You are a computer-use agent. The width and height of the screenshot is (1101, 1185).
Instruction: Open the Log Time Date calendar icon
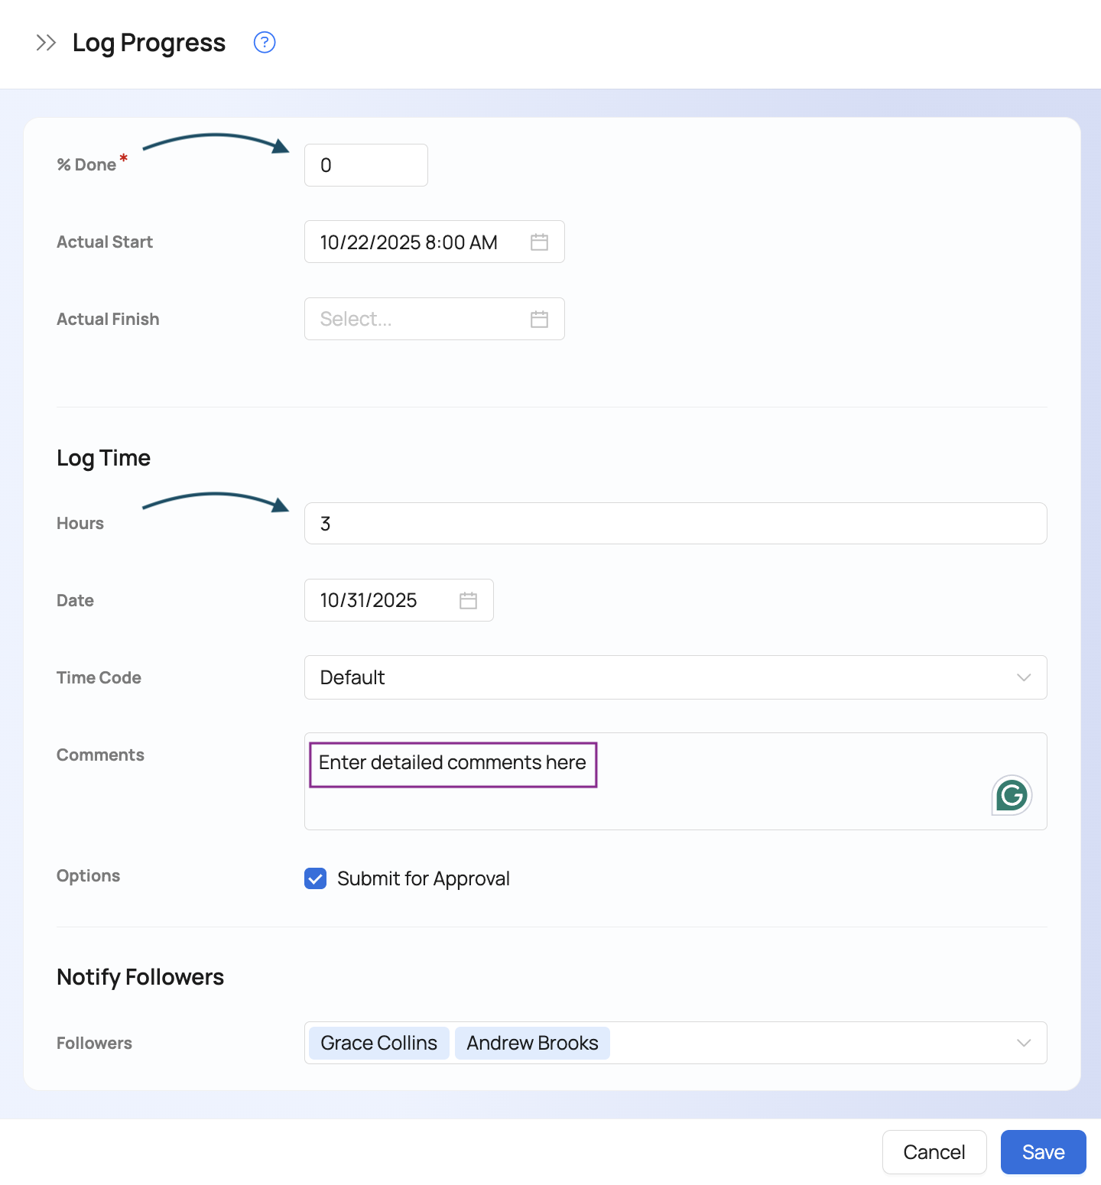(468, 601)
